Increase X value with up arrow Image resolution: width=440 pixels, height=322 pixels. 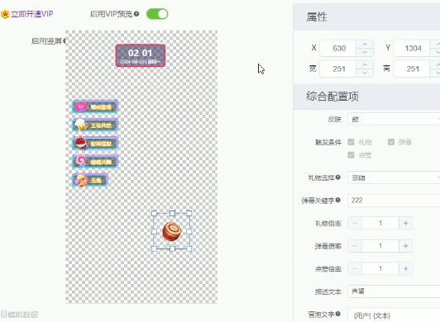(365, 45)
